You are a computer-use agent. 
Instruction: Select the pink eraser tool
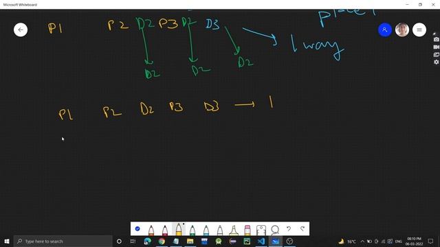coord(247,231)
